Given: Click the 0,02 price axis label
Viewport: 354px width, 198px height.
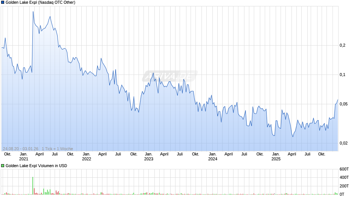Looking at the screenshot, I should point(343,143).
